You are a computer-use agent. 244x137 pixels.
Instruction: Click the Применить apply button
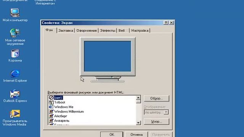(x=161, y=134)
